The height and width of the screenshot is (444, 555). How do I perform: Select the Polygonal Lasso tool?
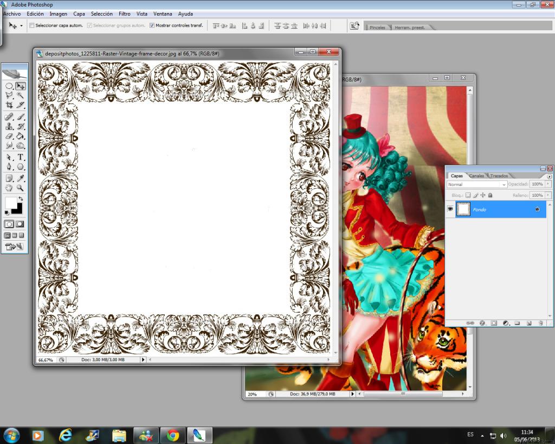(9, 95)
